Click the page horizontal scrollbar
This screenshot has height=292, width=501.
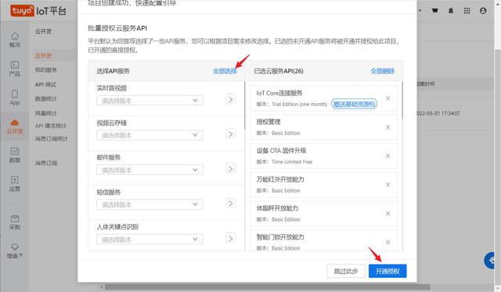pyautogui.click(x=267, y=287)
